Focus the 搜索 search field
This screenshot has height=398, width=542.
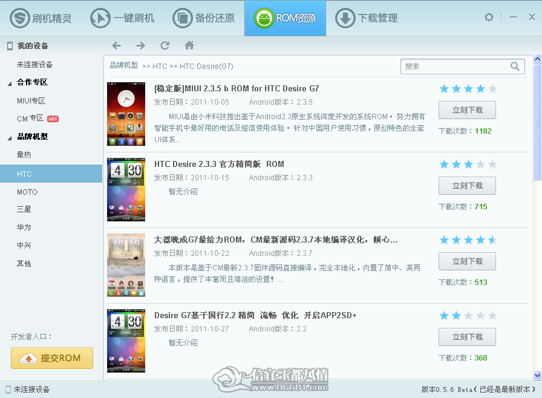(x=463, y=67)
